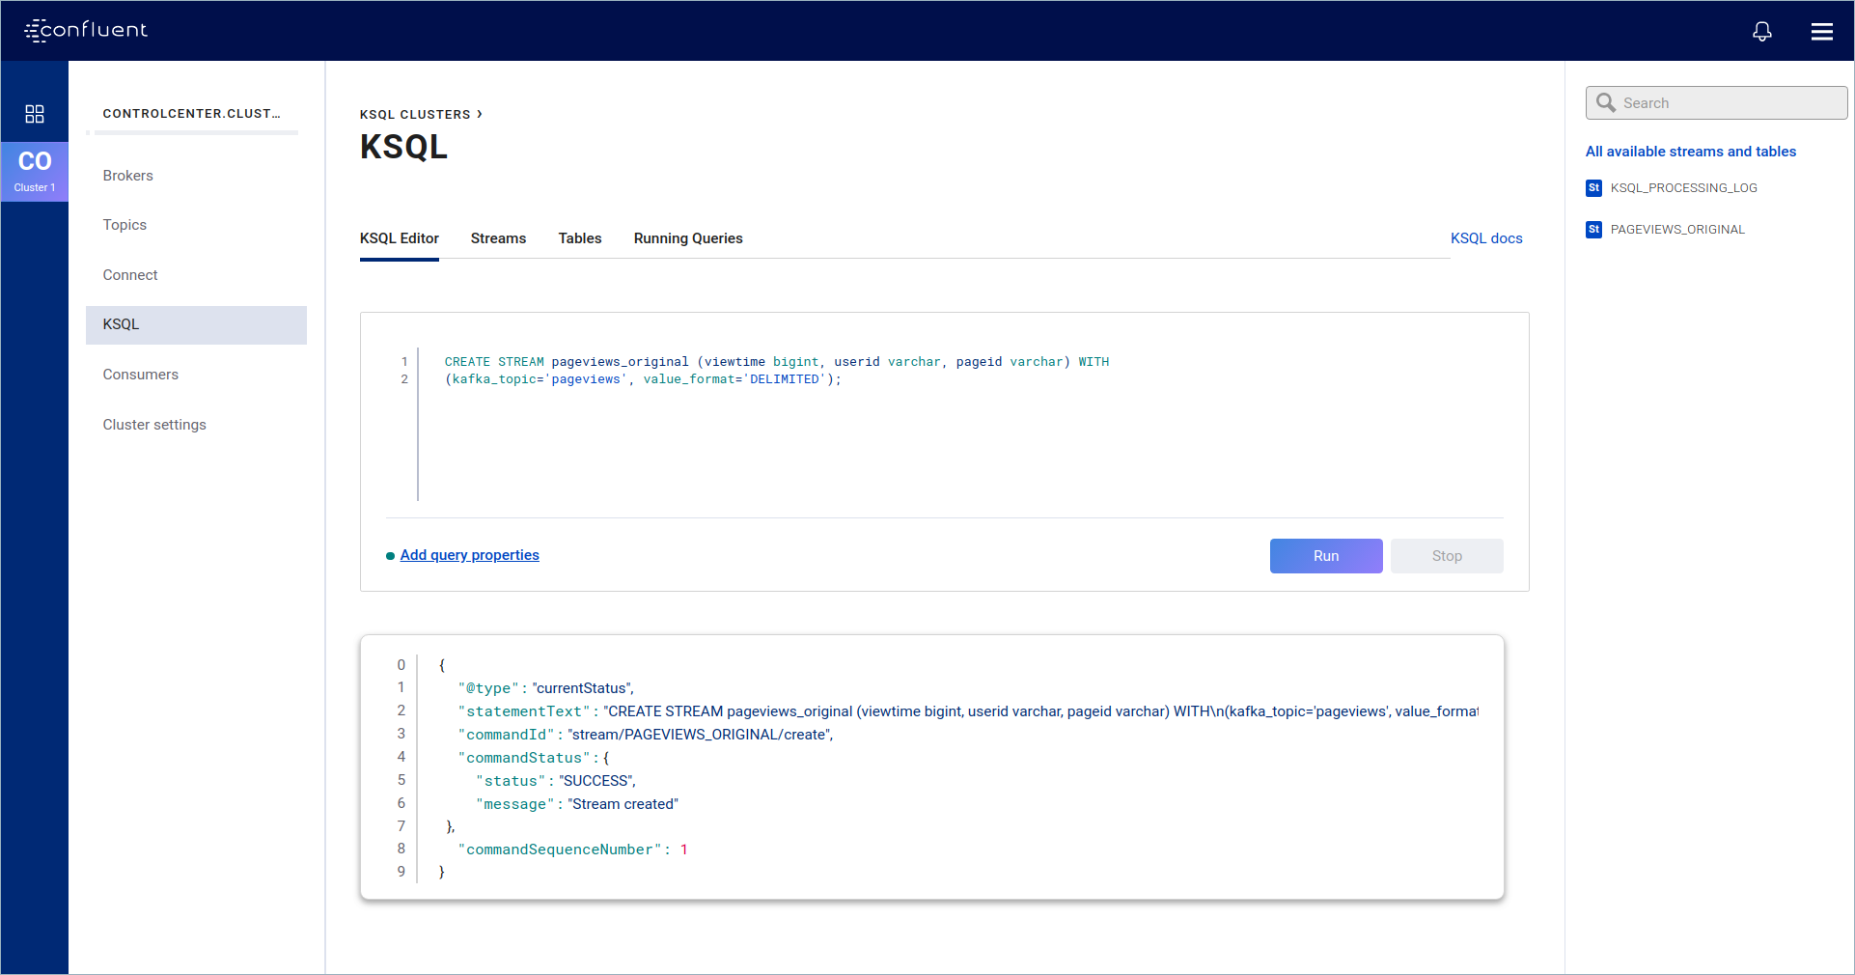Click the clusters grid overview icon

coord(35,114)
